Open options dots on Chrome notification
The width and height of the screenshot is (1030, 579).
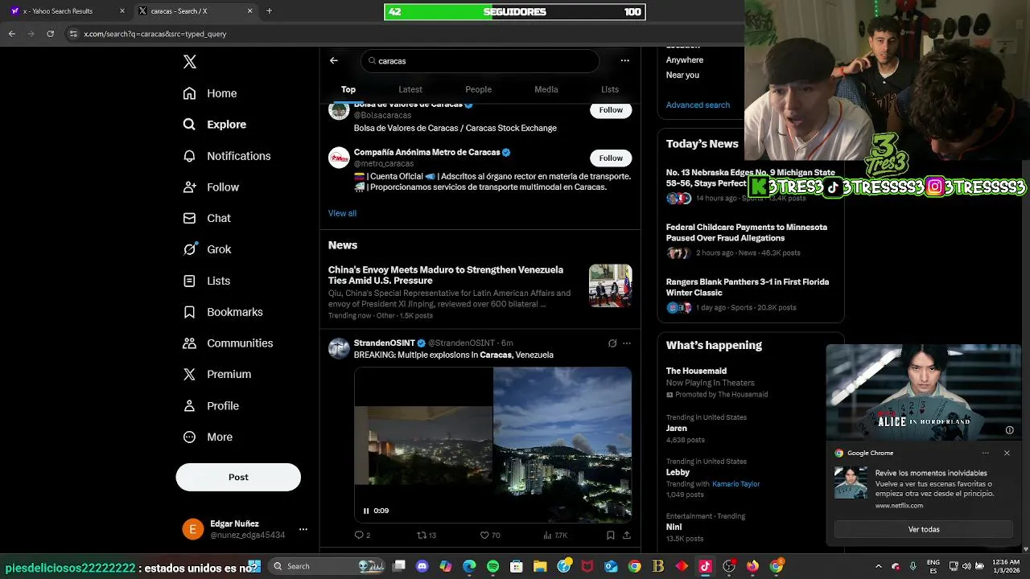985,453
